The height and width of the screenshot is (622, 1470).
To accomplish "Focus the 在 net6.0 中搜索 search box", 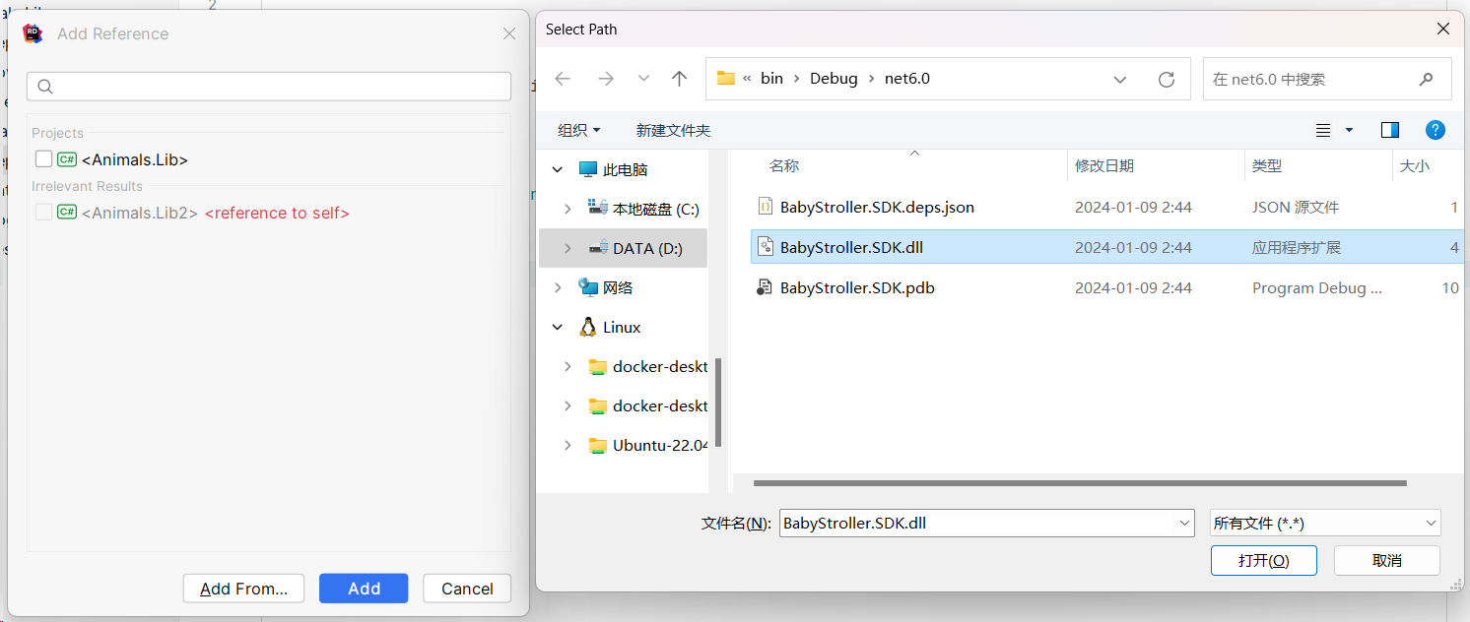I will (x=1327, y=79).
